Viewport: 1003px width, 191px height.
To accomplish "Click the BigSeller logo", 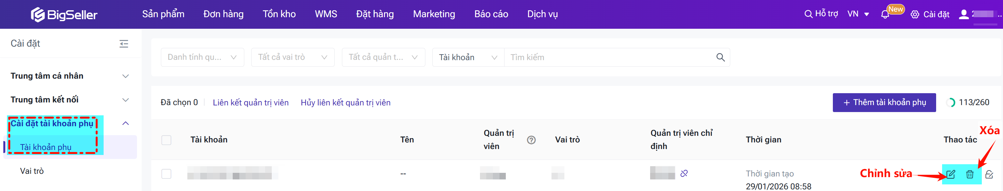I will [x=64, y=15].
